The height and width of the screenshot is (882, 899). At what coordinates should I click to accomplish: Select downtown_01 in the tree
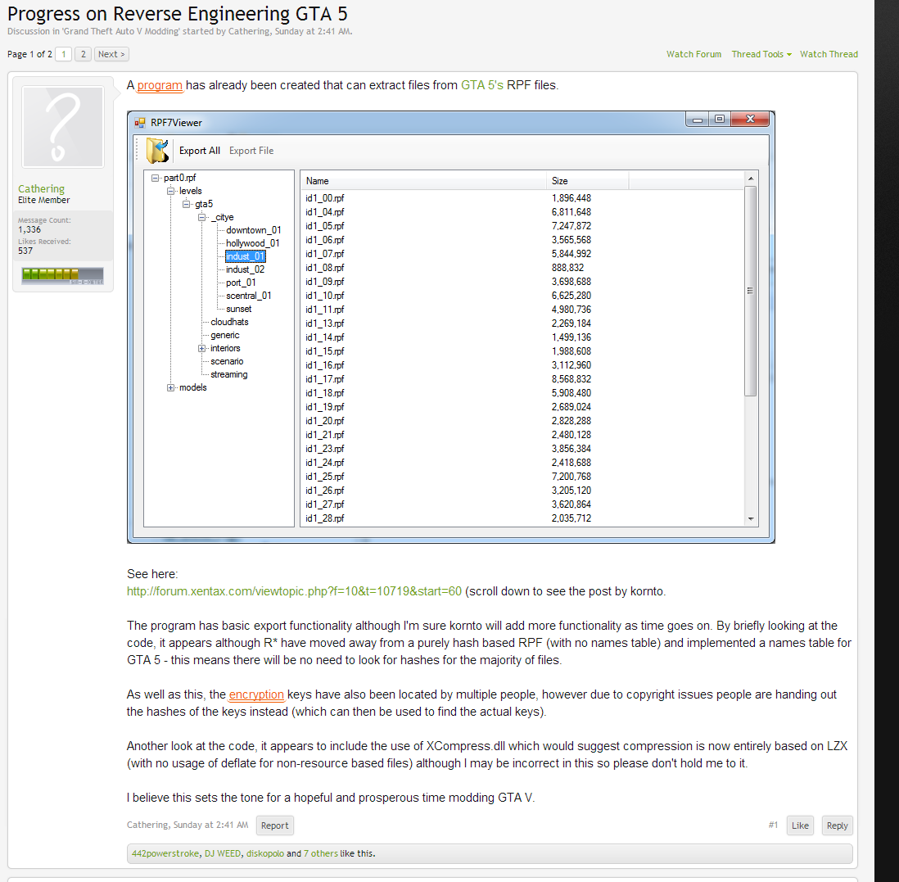tap(254, 230)
